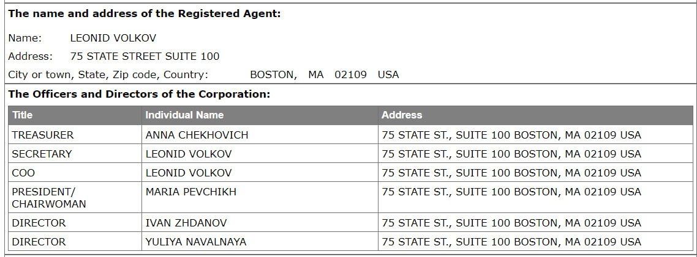The width and height of the screenshot is (697, 257).
Task: Click the address in YULIYA NAVALNAYA's row
Action: coord(511,242)
